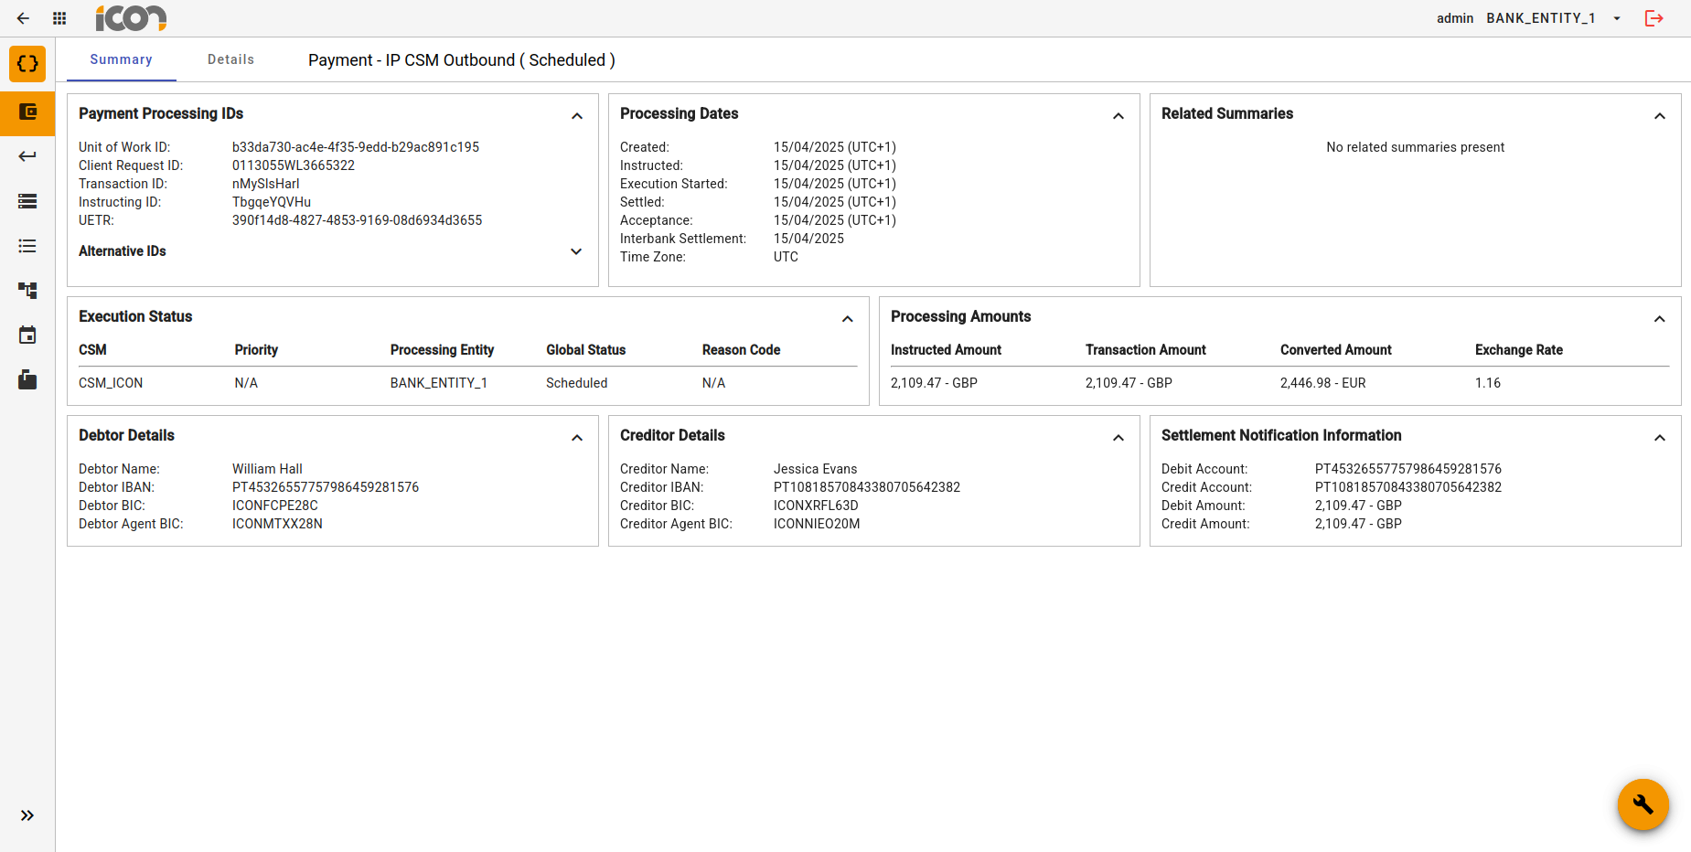The height and width of the screenshot is (852, 1691).
Task: Expand the Alternative IDs section
Action: 576,251
